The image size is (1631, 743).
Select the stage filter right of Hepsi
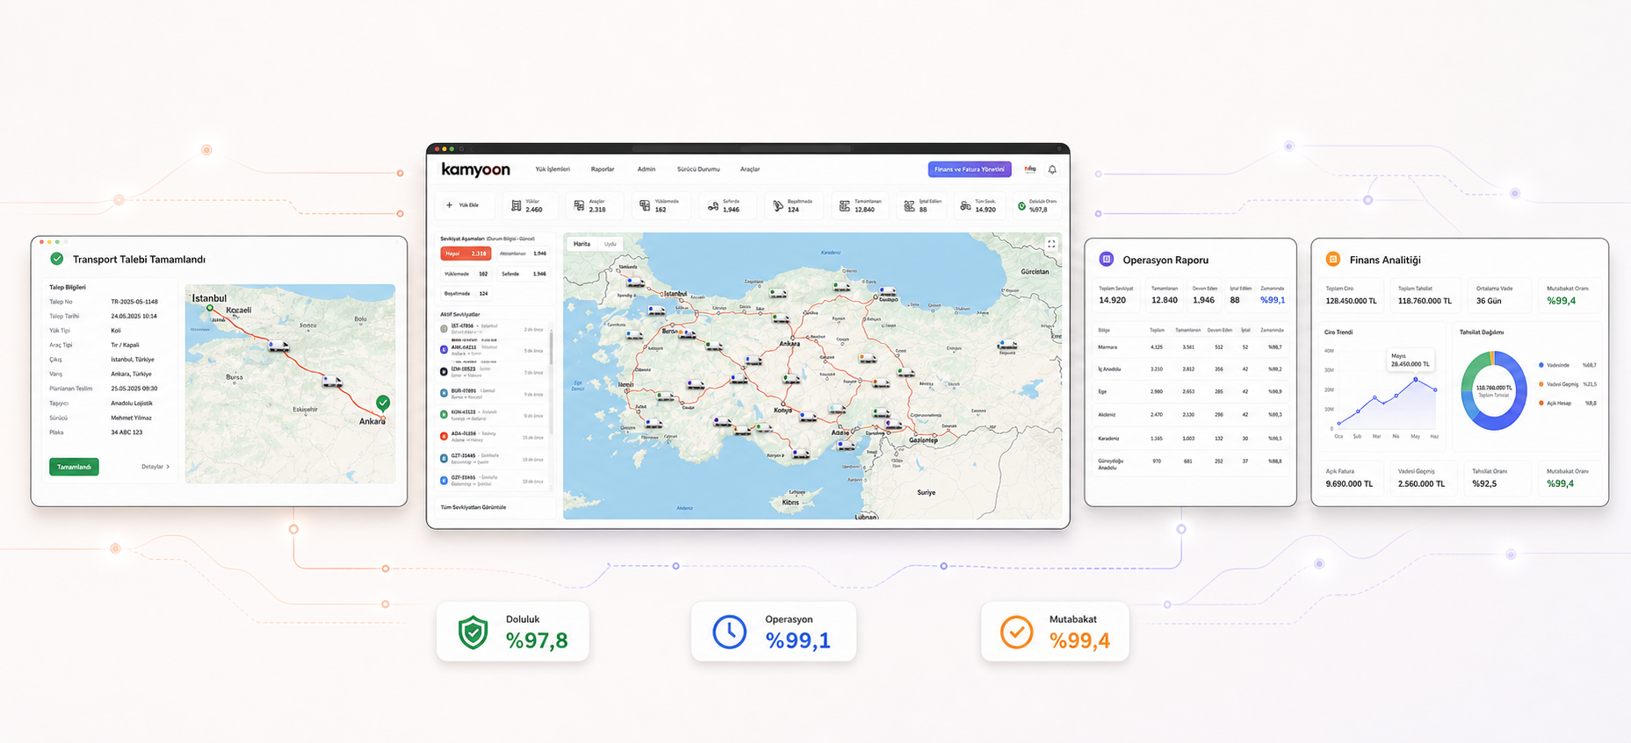[x=523, y=254]
